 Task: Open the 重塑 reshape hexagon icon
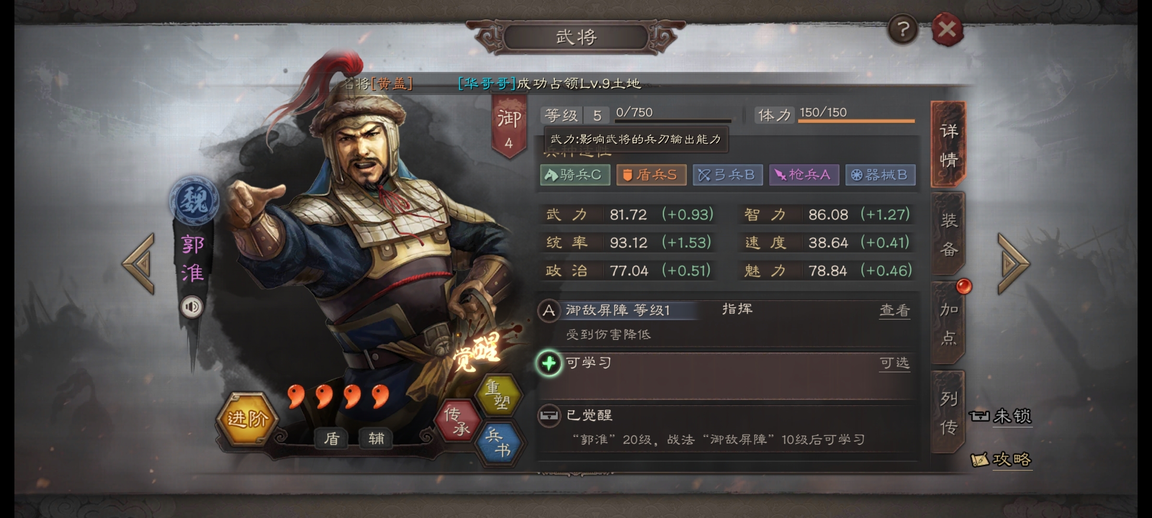pyautogui.click(x=498, y=394)
